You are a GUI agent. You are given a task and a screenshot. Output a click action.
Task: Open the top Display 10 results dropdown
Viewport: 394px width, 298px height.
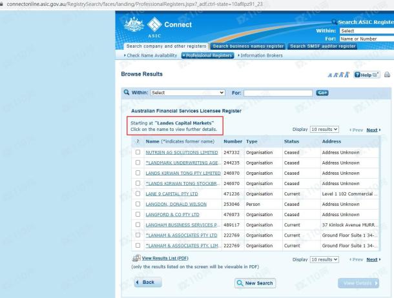[x=324, y=129]
